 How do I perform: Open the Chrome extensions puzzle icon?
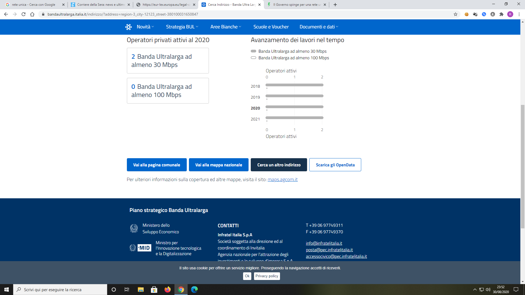point(501,14)
